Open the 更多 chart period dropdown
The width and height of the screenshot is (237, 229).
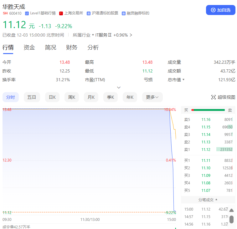[152, 97]
